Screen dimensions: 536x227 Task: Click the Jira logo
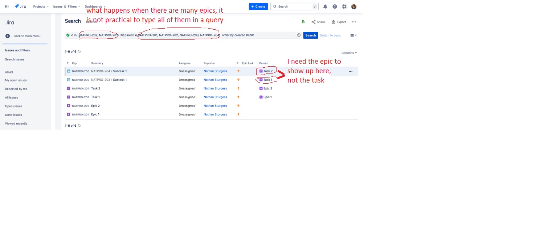coord(20,6)
